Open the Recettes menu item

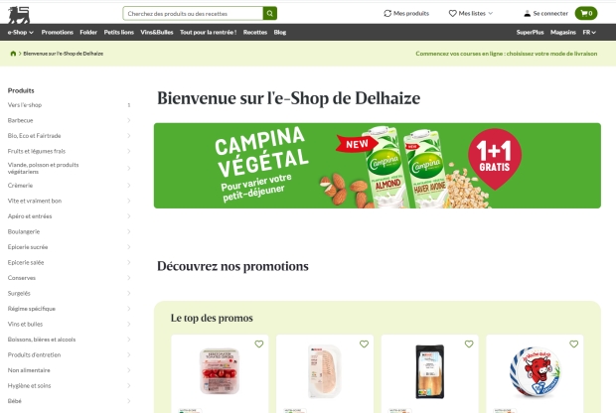tap(255, 32)
